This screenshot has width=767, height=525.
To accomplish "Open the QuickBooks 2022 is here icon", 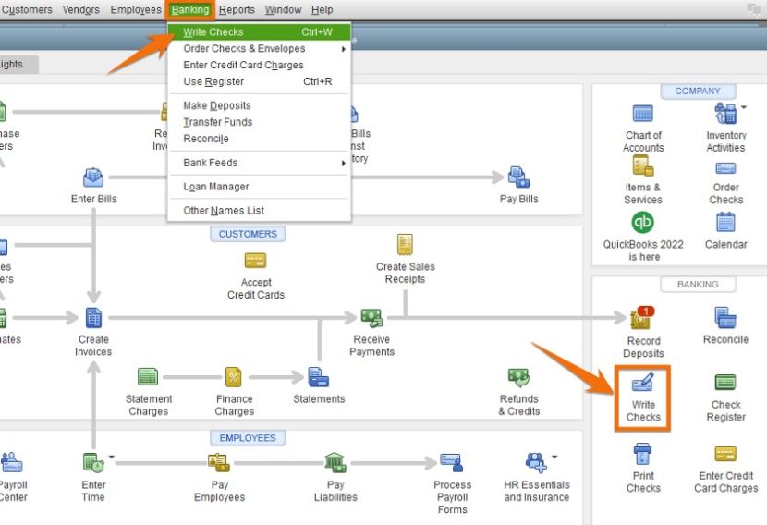I will pos(643,222).
